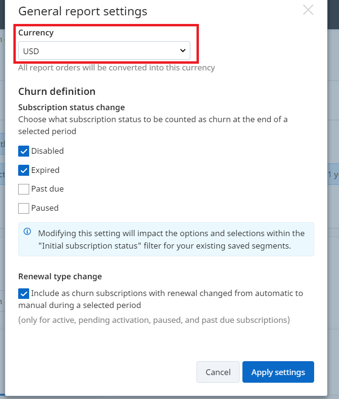Click the info icon in the notice banner

pyautogui.click(x=27, y=232)
